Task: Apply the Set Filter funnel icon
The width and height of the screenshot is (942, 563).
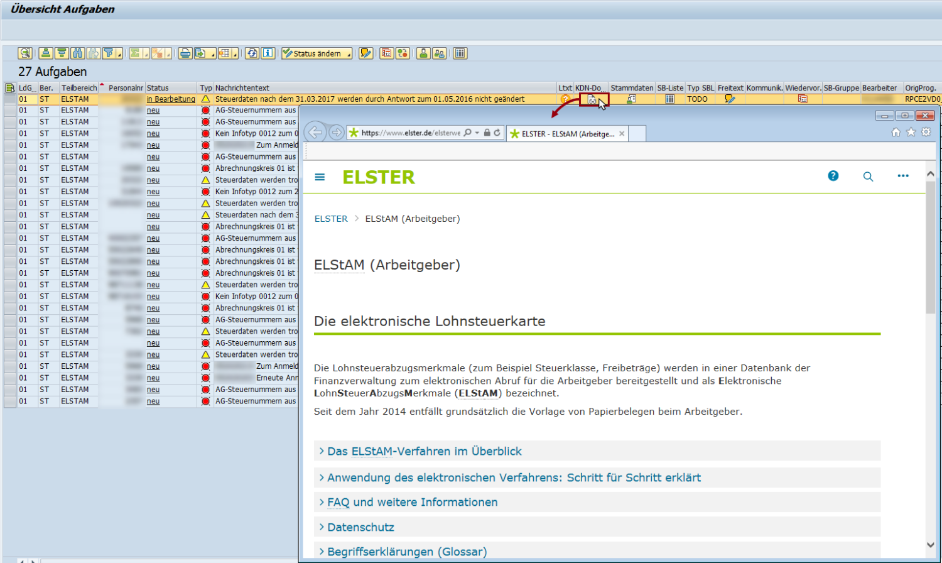Action: [x=109, y=53]
